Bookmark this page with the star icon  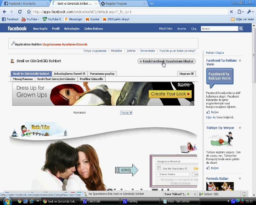tap(29, 12)
